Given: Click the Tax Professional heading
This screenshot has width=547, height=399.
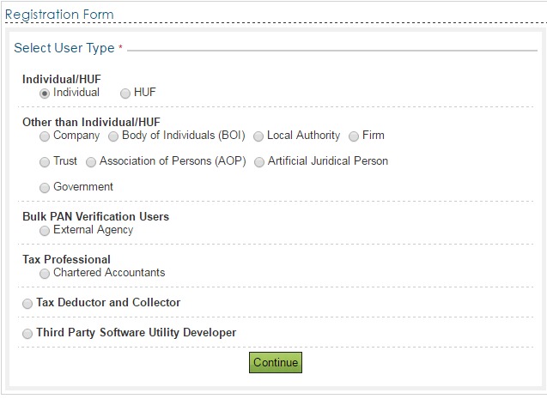Looking at the screenshot, I should [66, 259].
